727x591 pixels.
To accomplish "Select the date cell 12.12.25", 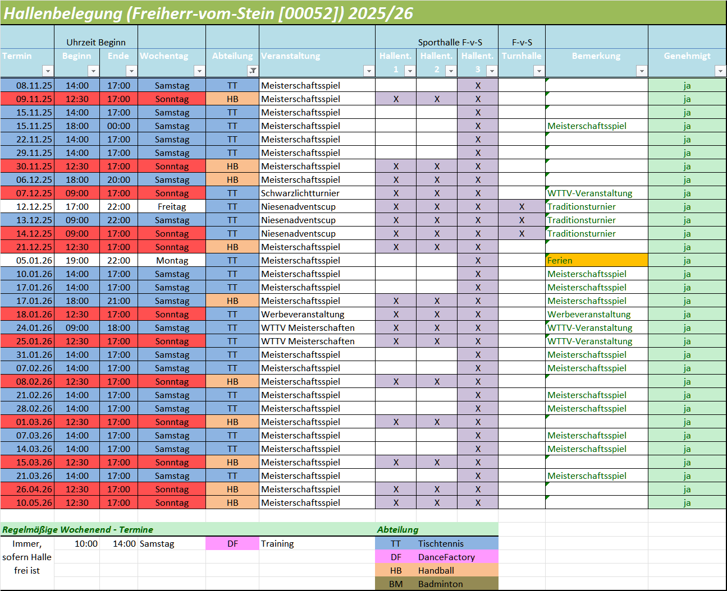I will click(28, 206).
